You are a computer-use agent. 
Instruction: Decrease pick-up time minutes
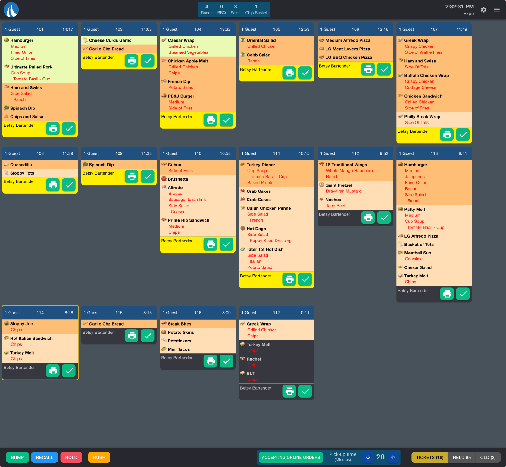368,457
